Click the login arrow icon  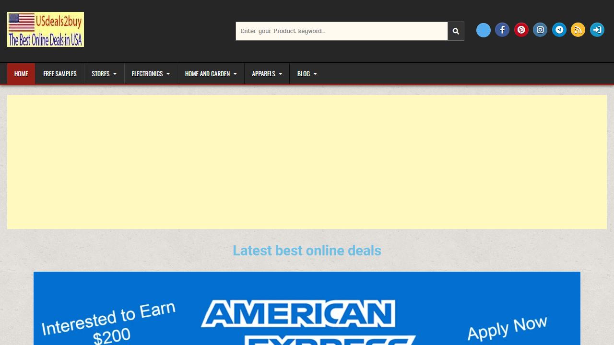coord(597,30)
